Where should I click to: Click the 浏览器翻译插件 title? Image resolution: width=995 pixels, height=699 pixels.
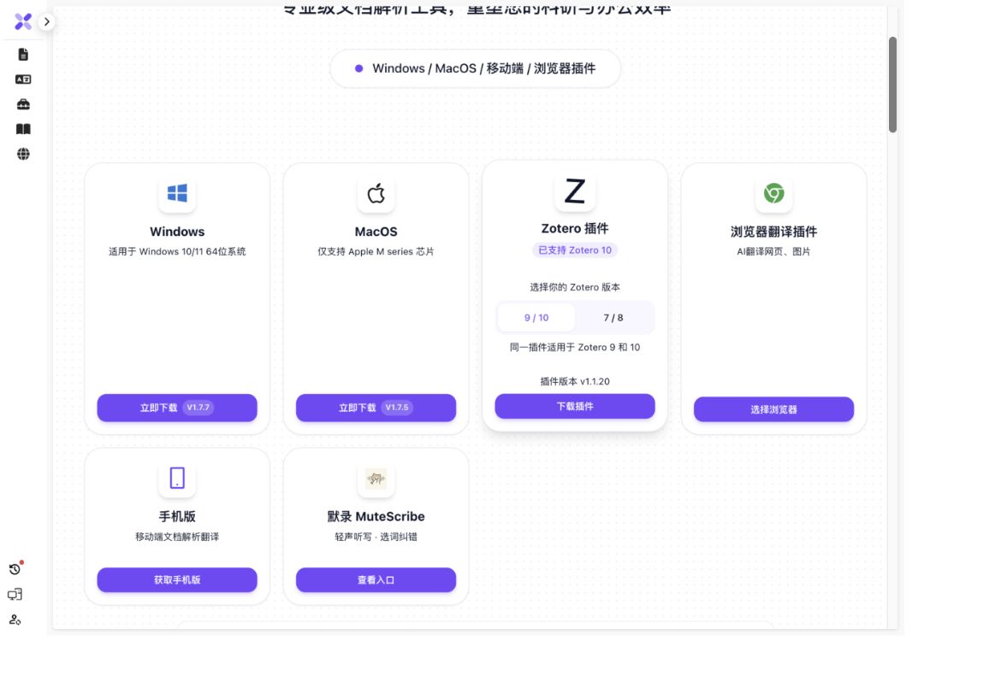click(773, 232)
